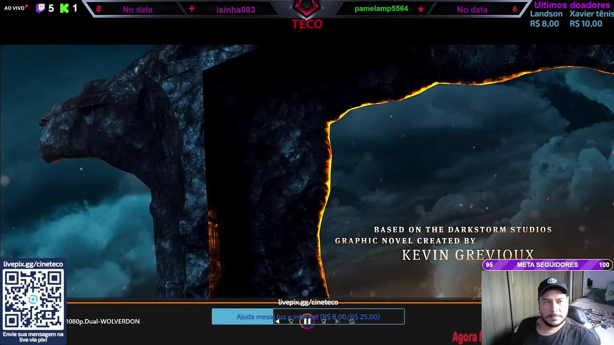The height and width of the screenshot is (345, 614).
Task: Click the 'isinha083' username
Action: coord(236,10)
